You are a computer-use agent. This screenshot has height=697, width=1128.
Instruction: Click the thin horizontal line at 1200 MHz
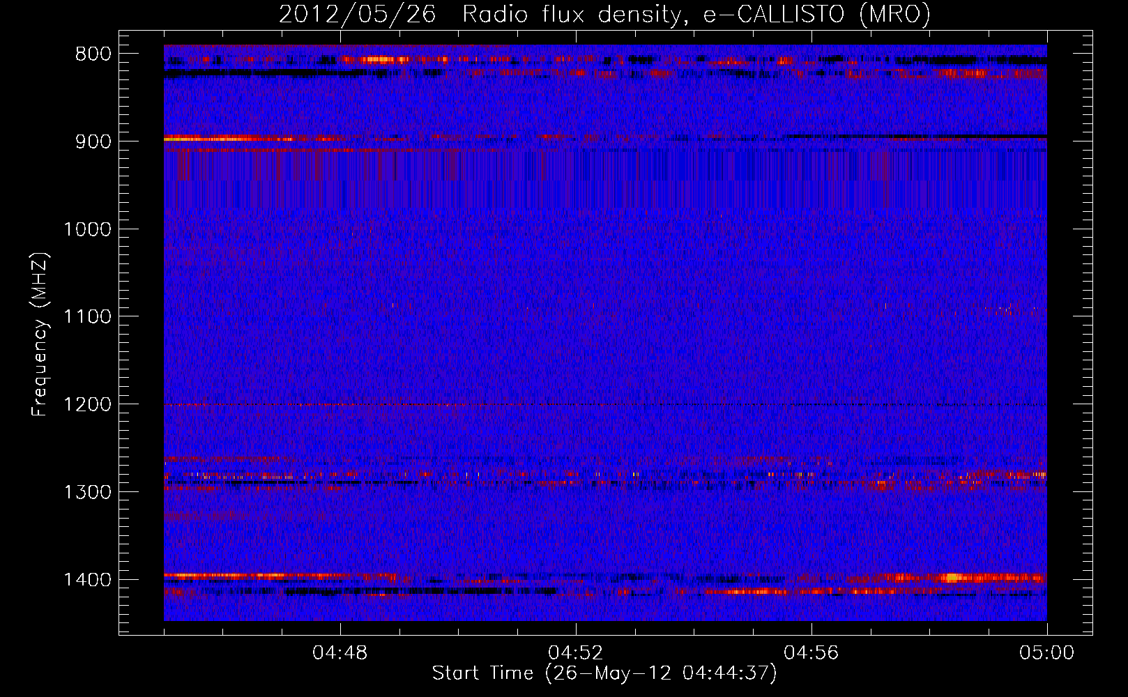pyautogui.click(x=605, y=405)
